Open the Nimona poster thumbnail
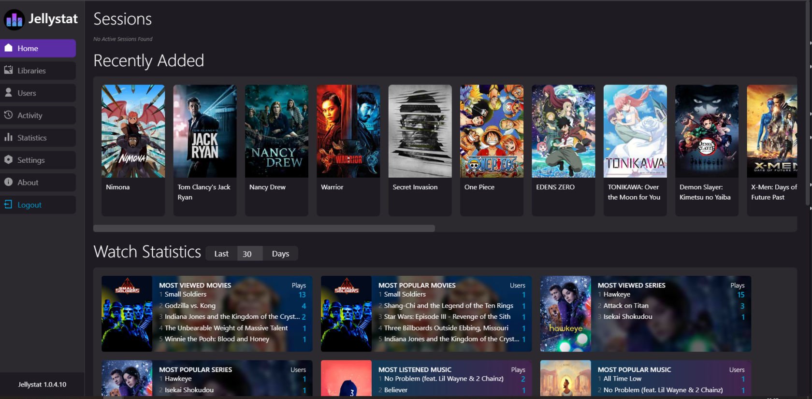Image resolution: width=812 pixels, height=399 pixels. point(133,131)
